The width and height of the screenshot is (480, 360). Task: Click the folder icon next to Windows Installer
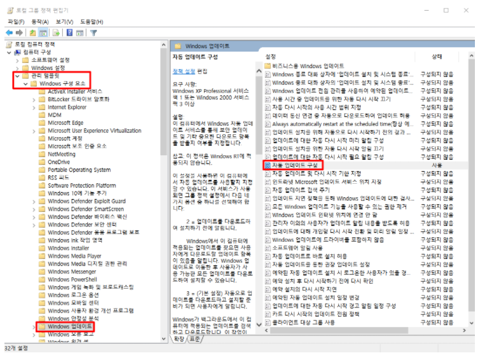click(x=42, y=248)
